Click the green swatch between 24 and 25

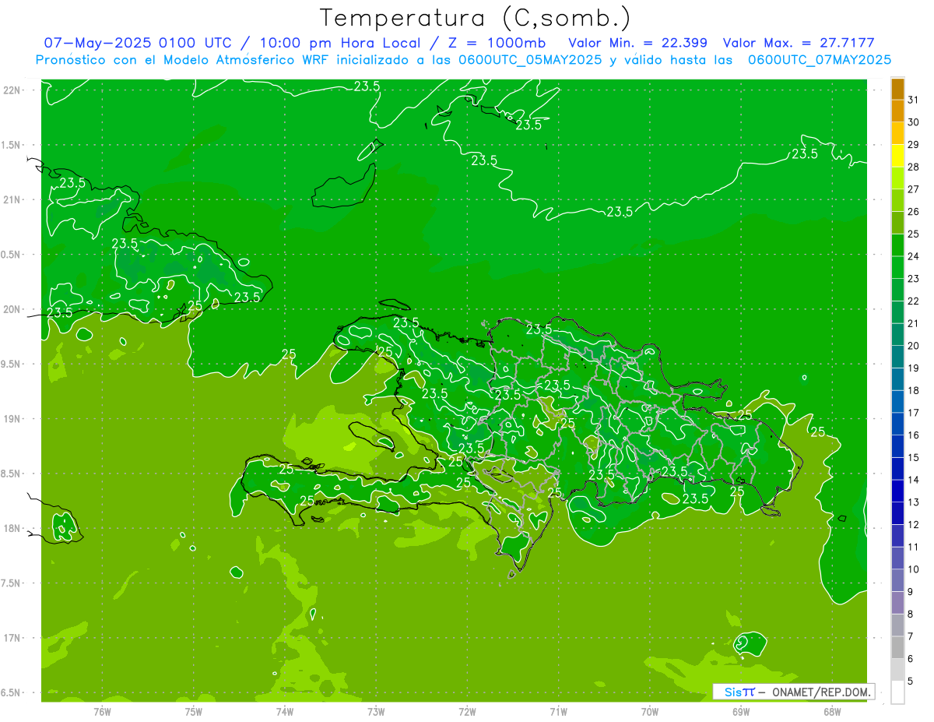point(897,245)
